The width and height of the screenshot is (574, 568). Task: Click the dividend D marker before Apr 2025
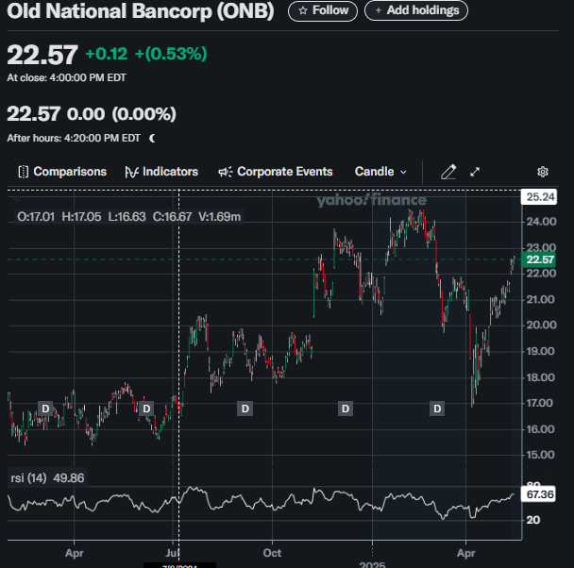coord(437,409)
